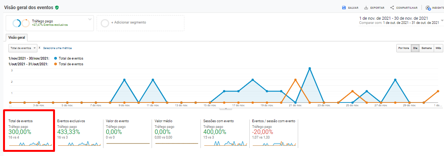444x156 pixels.
Task: Click the green verified shield icon
Action: pos(57,8)
